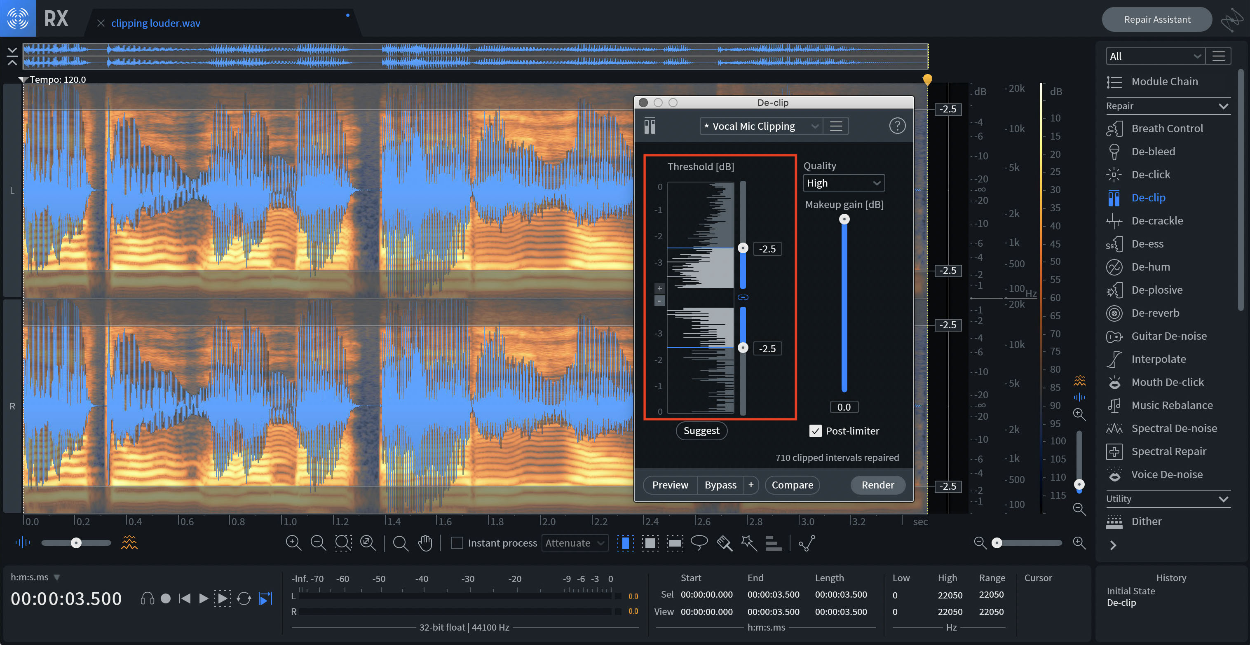The image size is (1250, 645).
Task: Uncheck the Post-limiter checkbox
Action: click(815, 431)
